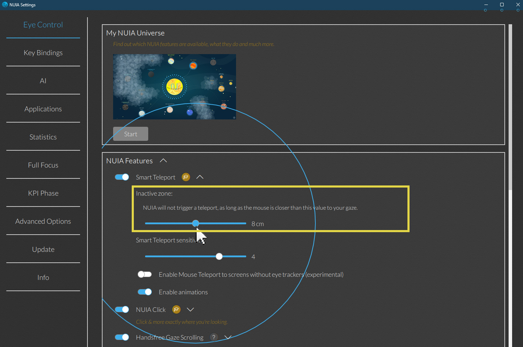523x347 pixels.
Task: Click the Smart Teleport sensitivity slider handle
Action: 219,256
